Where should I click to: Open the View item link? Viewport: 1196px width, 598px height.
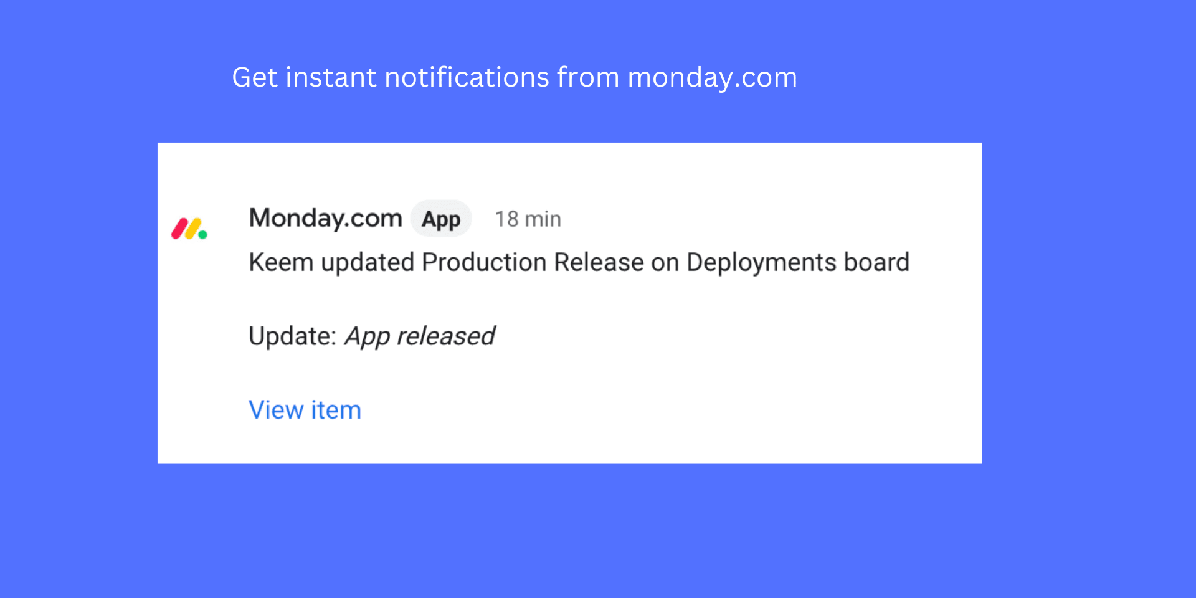click(305, 410)
